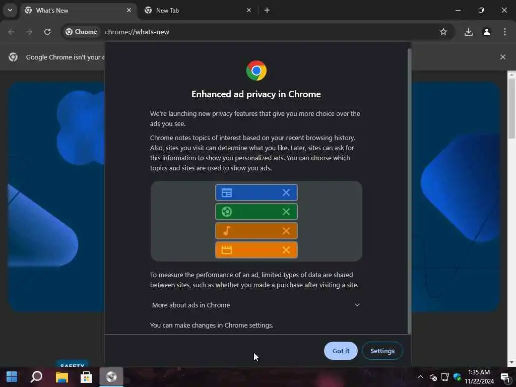Click Chrome taskbar icon
Image resolution: width=516 pixels, height=387 pixels.
111,377
